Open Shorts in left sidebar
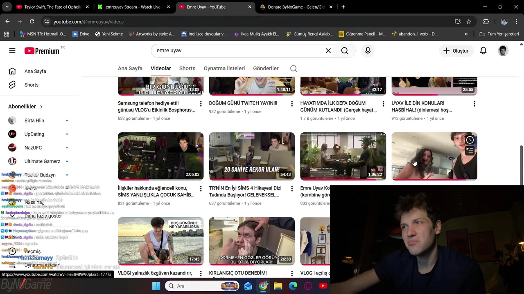The width and height of the screenshot is (524, 294). [x=32, y=85]
